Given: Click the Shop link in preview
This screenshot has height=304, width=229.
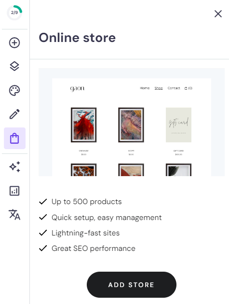Looking at the screenshot, I should coord(159,88).
